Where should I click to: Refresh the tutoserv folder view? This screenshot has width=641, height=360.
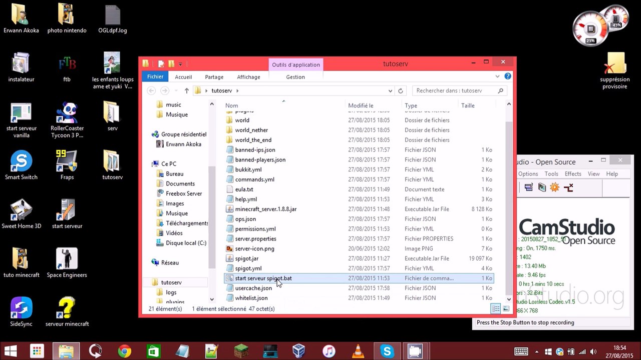(400, 91)
